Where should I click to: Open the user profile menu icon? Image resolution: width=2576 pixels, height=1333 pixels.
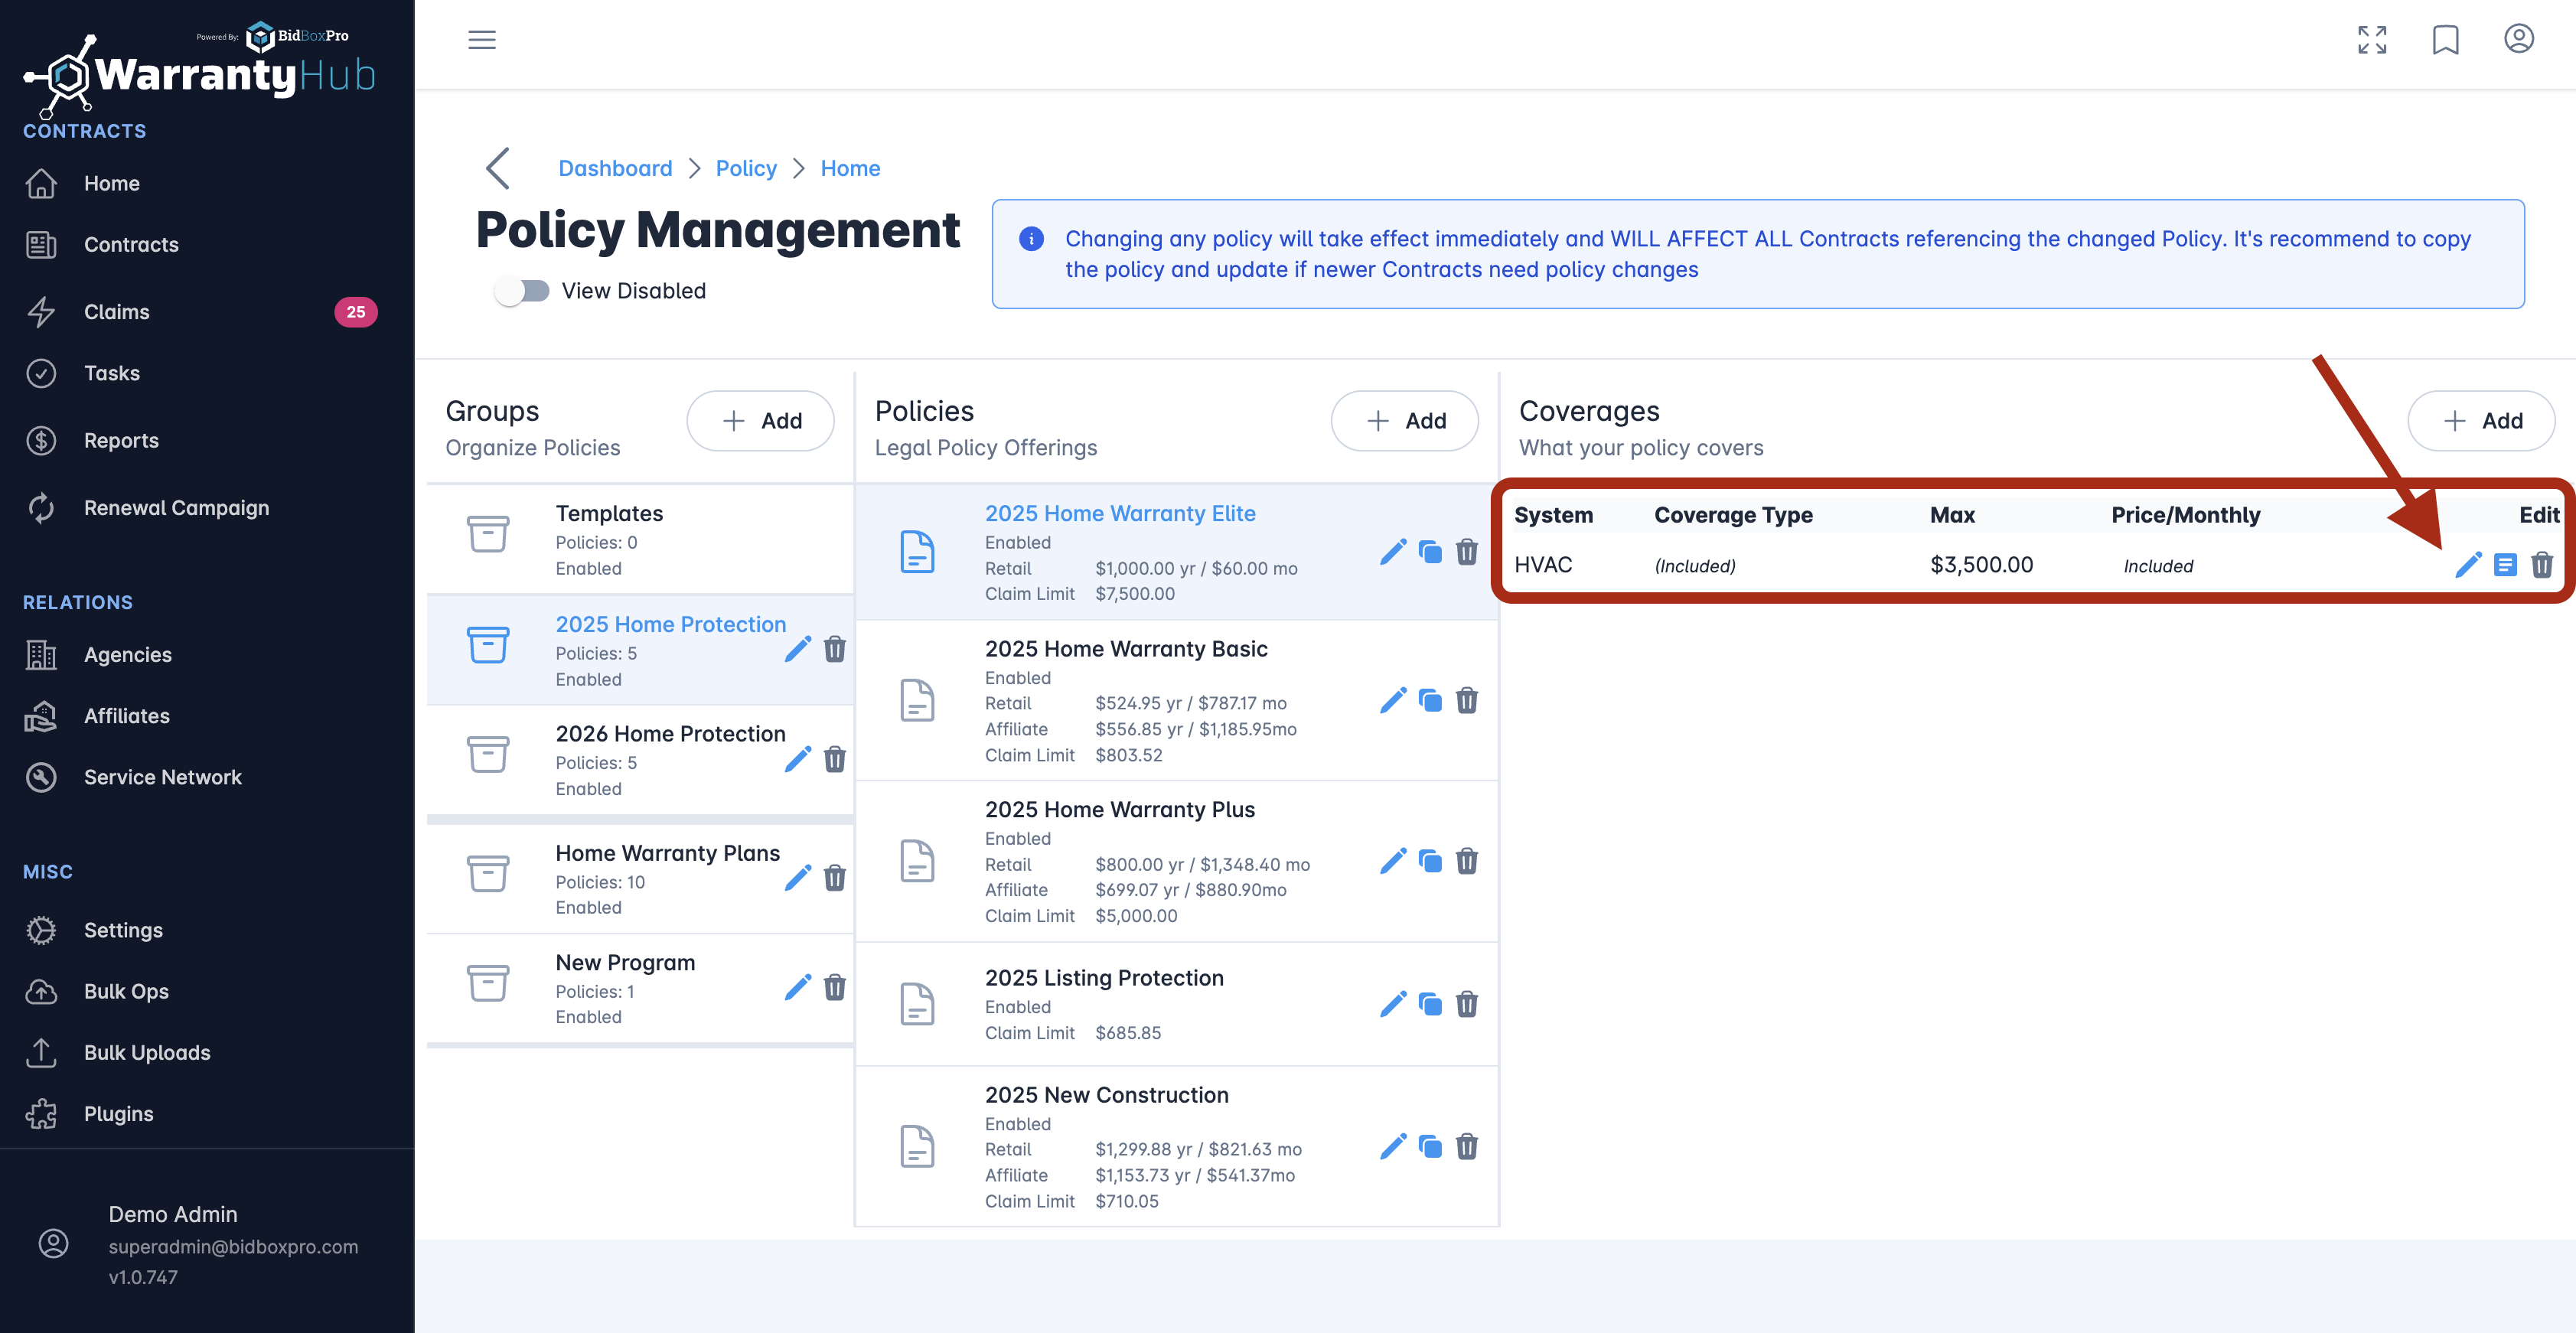pos(2518,40)
